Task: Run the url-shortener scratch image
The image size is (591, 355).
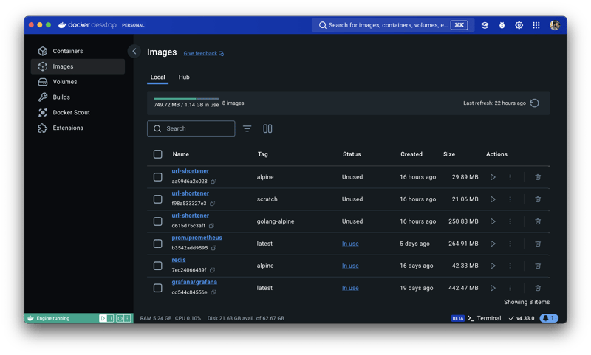Action: pos(493,199)
